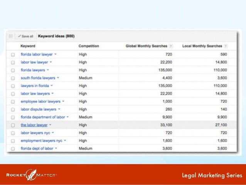This screenshot has width=246, height=185.
Task: Open the labor lawyer keyword link
Action: click(34, 125)
